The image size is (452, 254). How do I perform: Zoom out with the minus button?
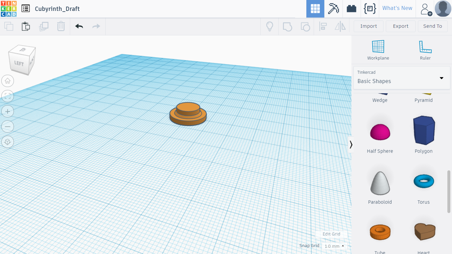tap(8, 127)
